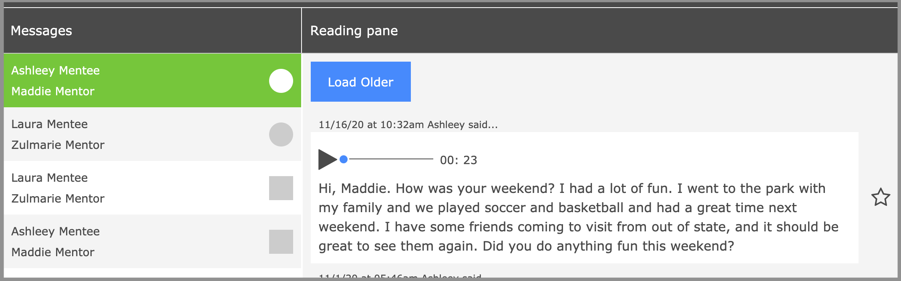Play Ashleey's audio message
Screen dimensions: 901x281
[x=327, y=159]
